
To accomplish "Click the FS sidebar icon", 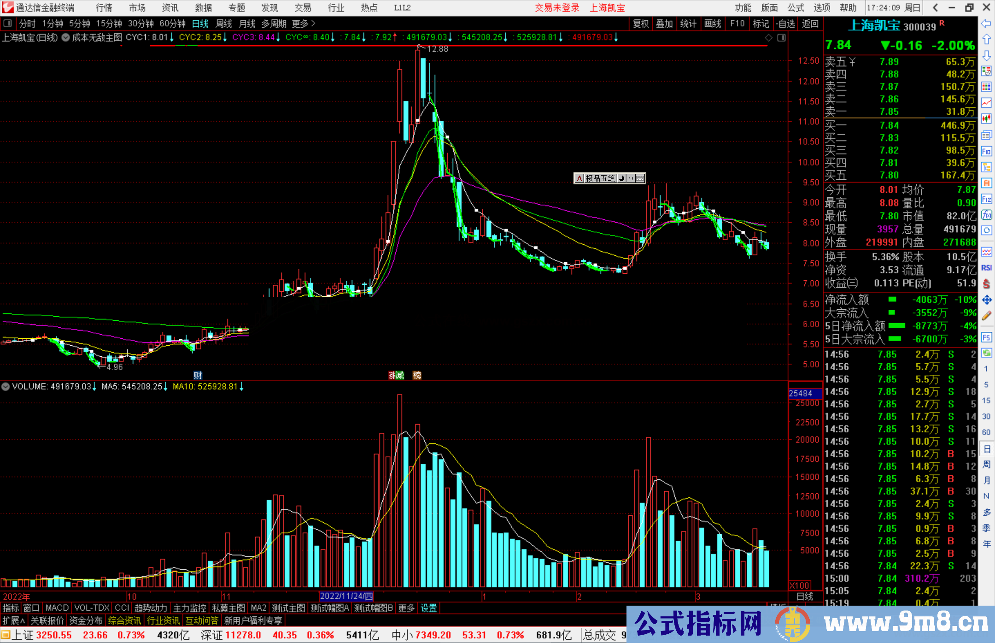I will pyautogui.click(x=986, y=337).
